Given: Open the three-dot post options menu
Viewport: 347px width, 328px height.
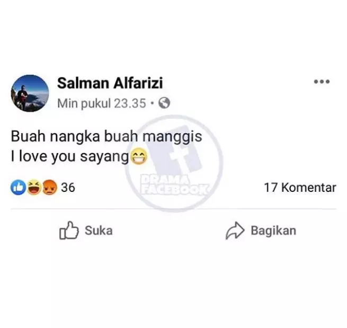Looking at the screenshot, I should 322,82.
